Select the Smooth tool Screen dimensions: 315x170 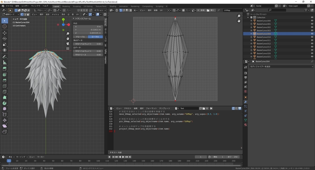tap(4, 109)
